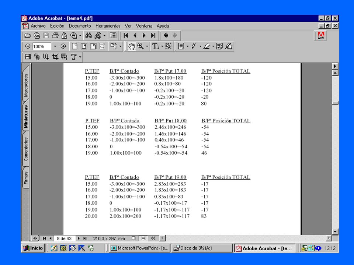Switch to the Miniaturas side tab

tap(26, 117)
